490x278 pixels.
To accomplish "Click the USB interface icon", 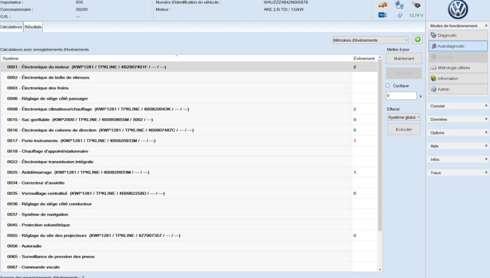I will pyautogui.click(x=382, y=15).
